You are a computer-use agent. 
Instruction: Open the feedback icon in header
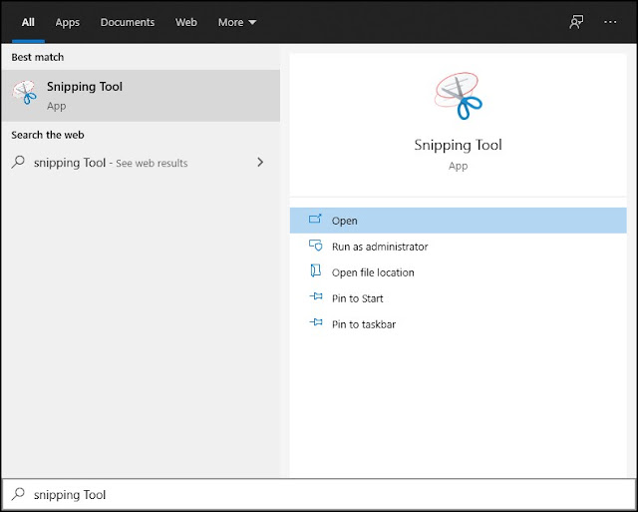click(576, 22)
